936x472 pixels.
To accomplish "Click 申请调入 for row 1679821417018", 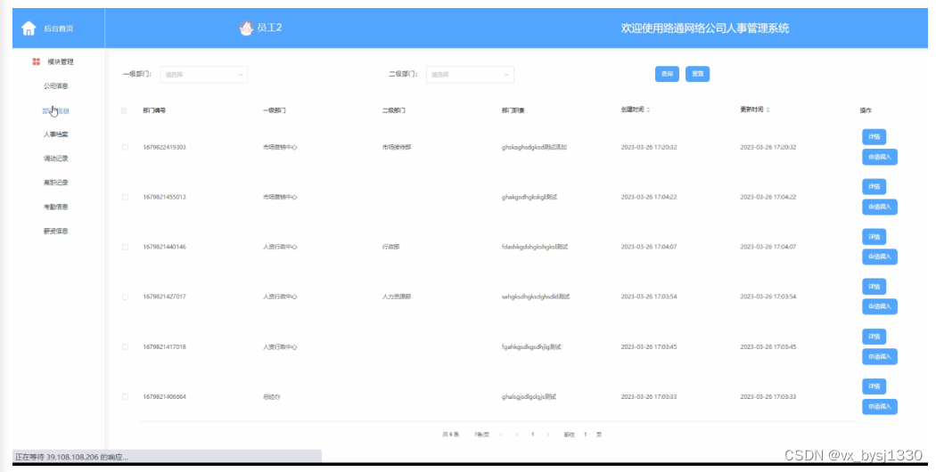I will click(x=879, y=357).
